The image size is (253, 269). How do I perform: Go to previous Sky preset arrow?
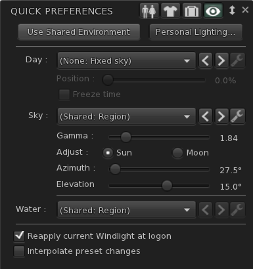click(206, 116)
